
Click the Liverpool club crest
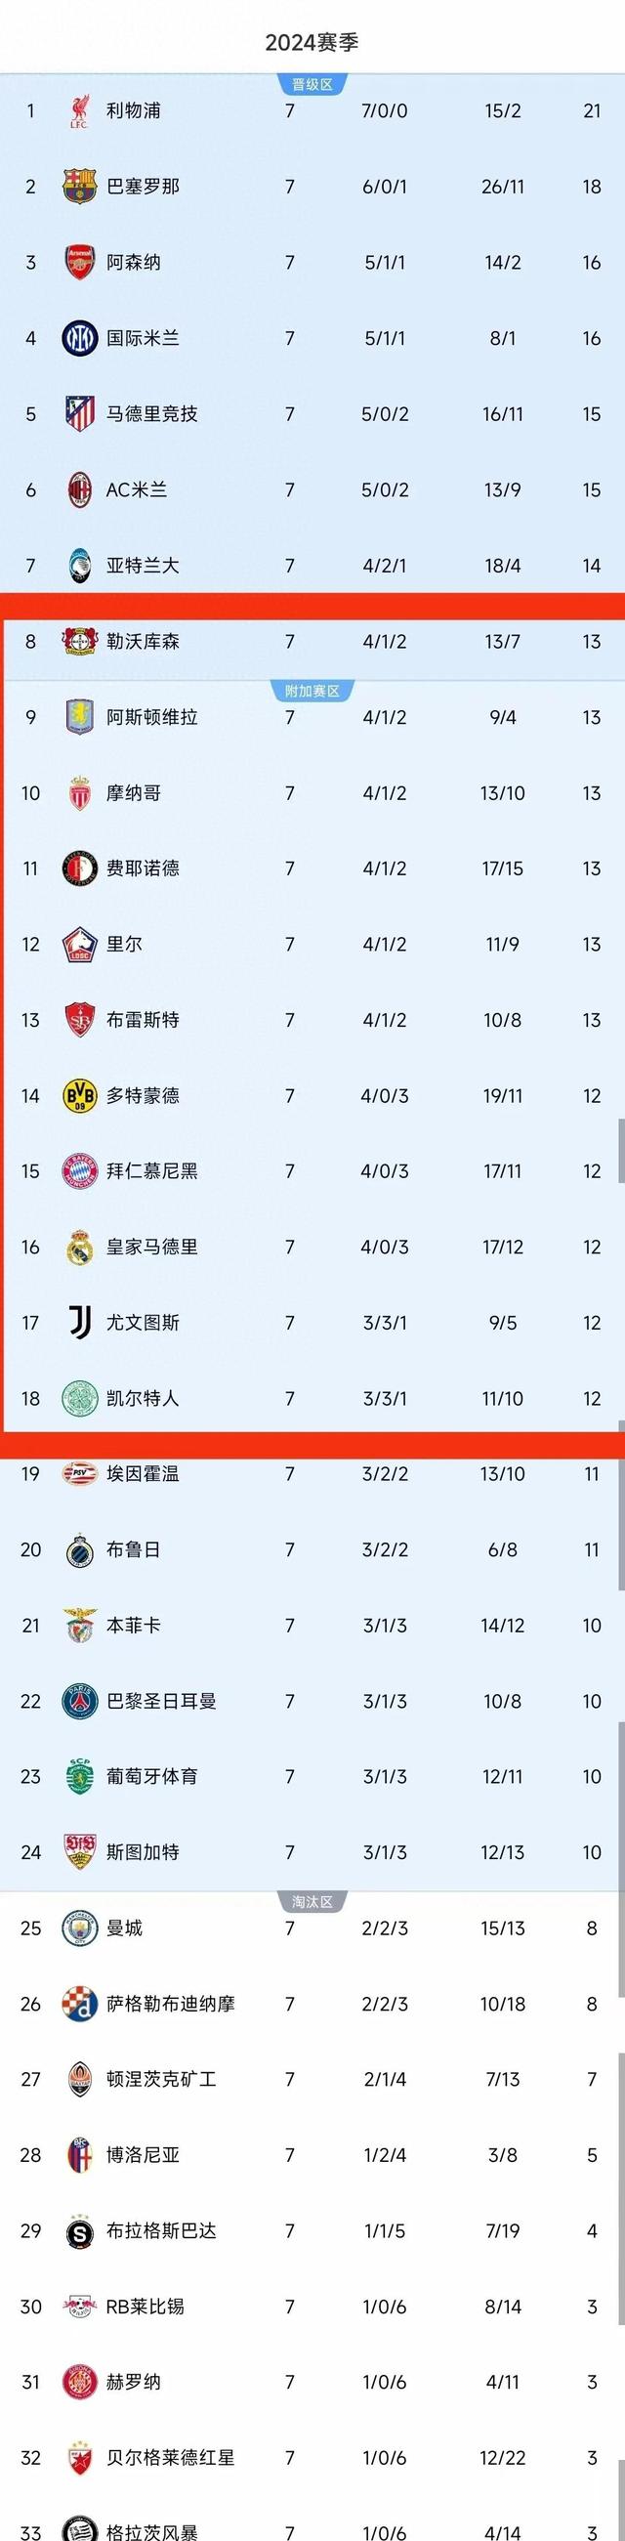pos(79,110)
